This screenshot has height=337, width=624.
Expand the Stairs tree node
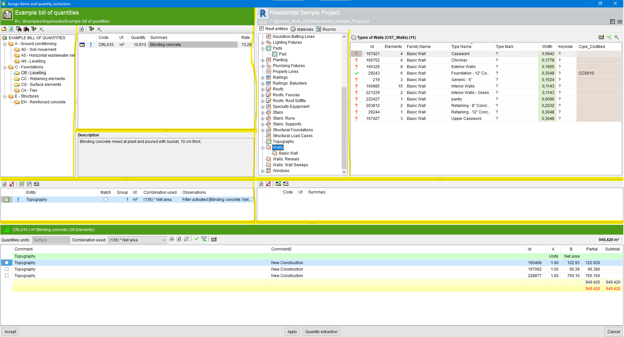tap(263, 113)
